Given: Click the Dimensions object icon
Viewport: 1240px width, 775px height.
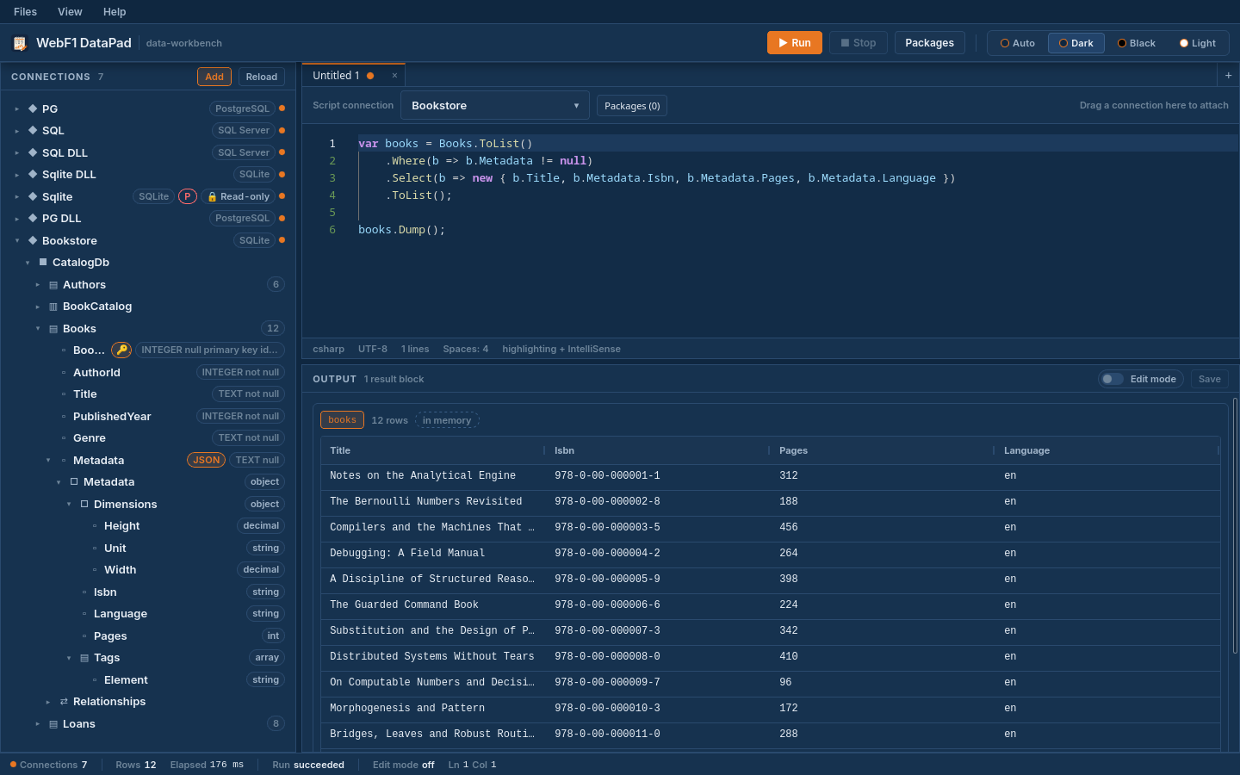Looking at the screenshot, I should (84, 504).
